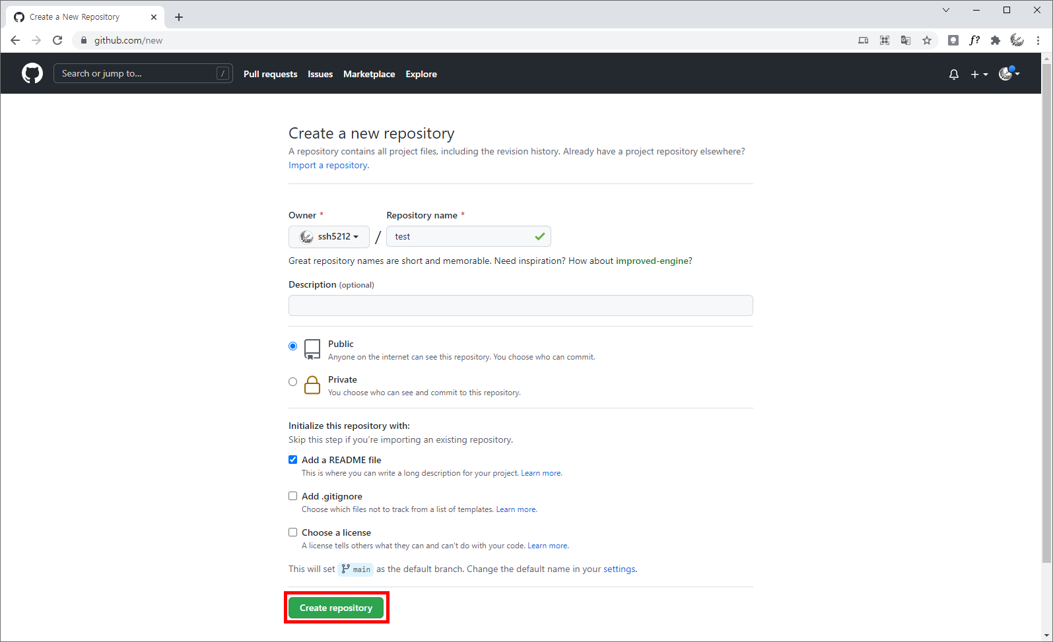Click the Description input field
Image resolution: width=1053 pixels, height=642 pixels.
[x=520, y=305]
